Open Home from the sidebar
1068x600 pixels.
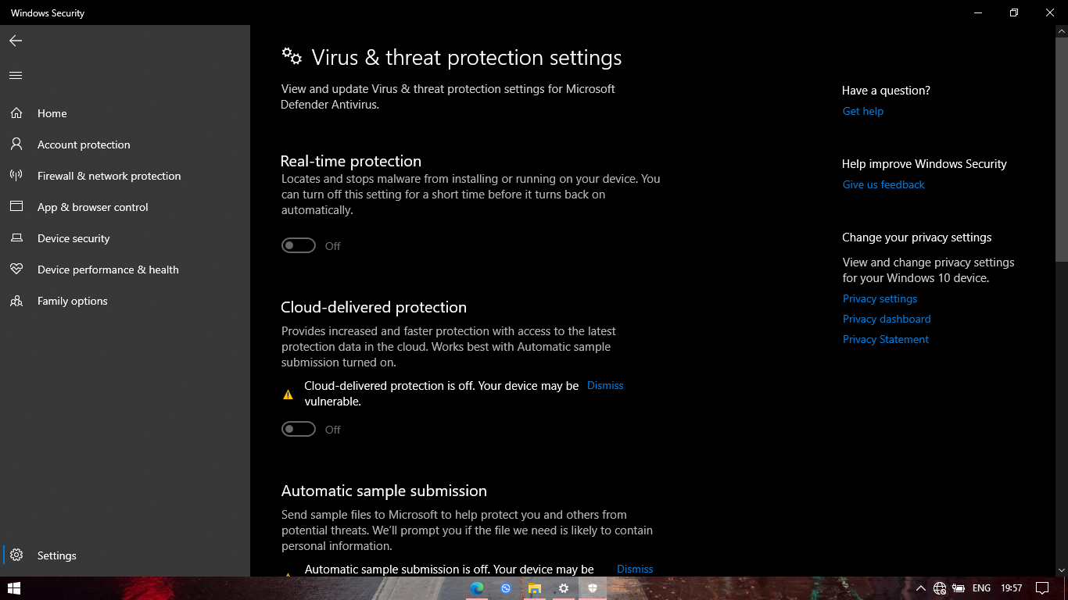tap(52, 112)
